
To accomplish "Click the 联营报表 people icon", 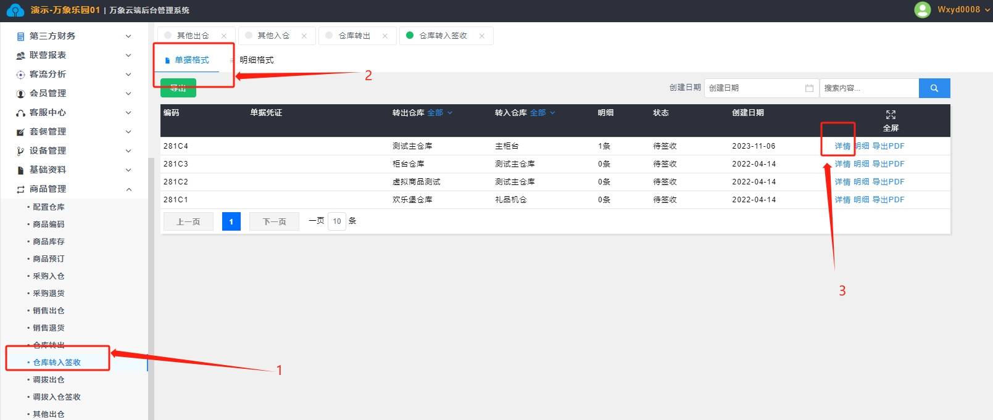I will (20, 56).
